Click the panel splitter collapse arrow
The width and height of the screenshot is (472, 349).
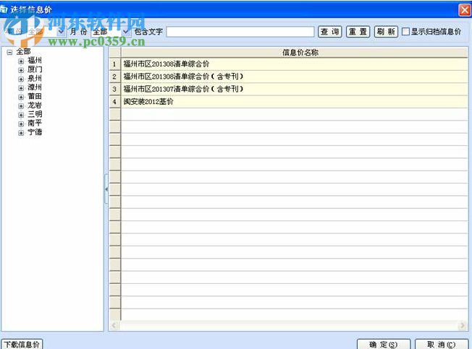pyautogui.click(x=106, y=189)
